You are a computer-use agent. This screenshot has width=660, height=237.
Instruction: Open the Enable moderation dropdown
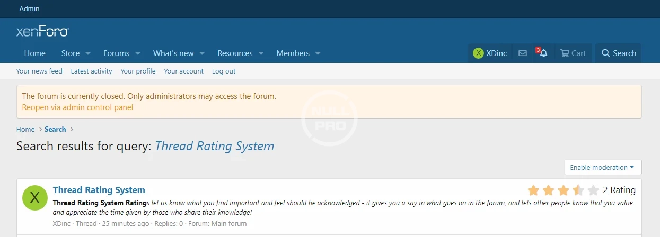point(602,168)
